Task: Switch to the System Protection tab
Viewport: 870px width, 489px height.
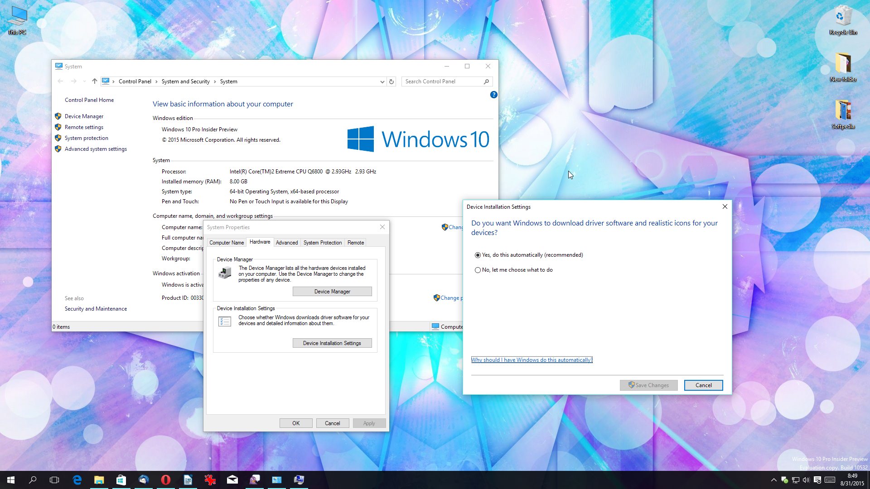Action: click(x=323, y=243)
